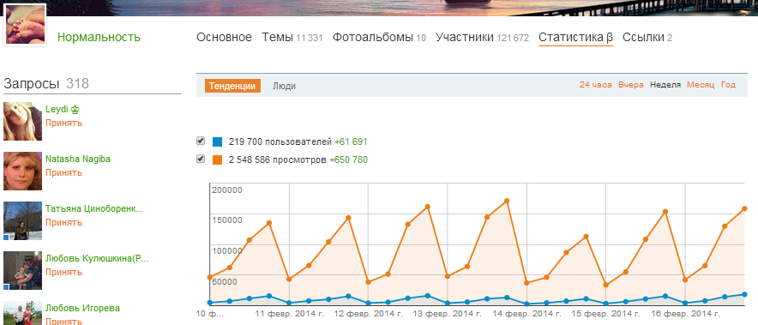The height and width of the screenshot is (325, 758).
Task: Click the group avatar thumbnail
Action: [25, 25]
